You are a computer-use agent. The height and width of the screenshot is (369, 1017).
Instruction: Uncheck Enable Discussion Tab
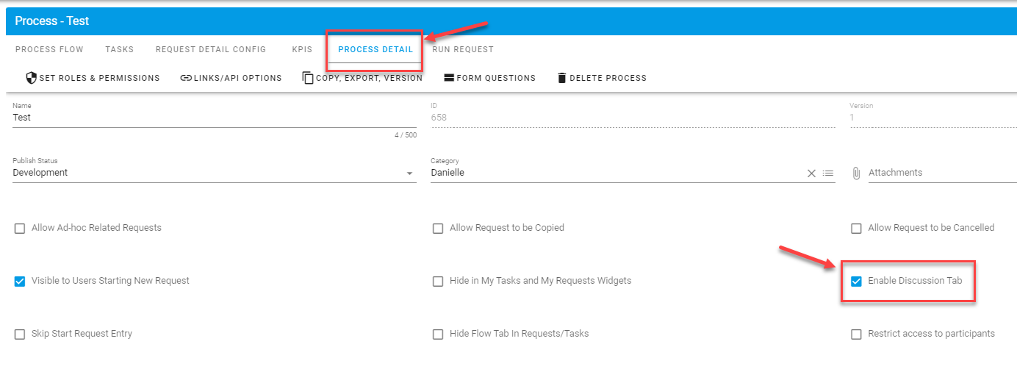(x=856, y=281)
